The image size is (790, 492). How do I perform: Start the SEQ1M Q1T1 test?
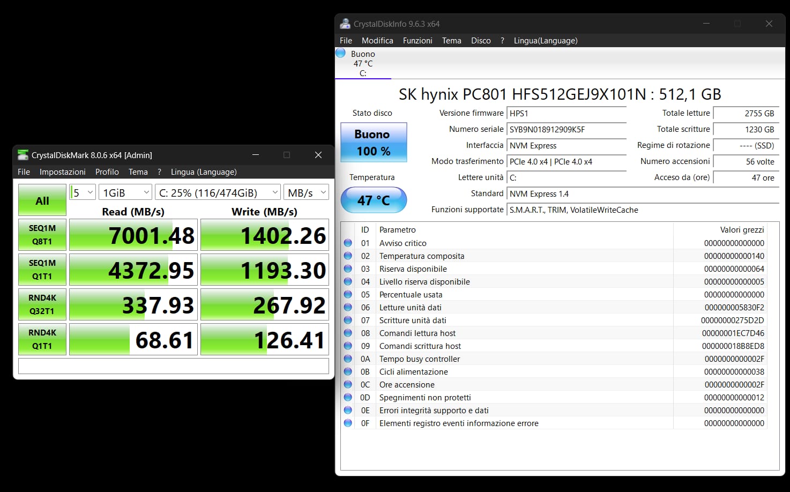[x=42, y=269]
